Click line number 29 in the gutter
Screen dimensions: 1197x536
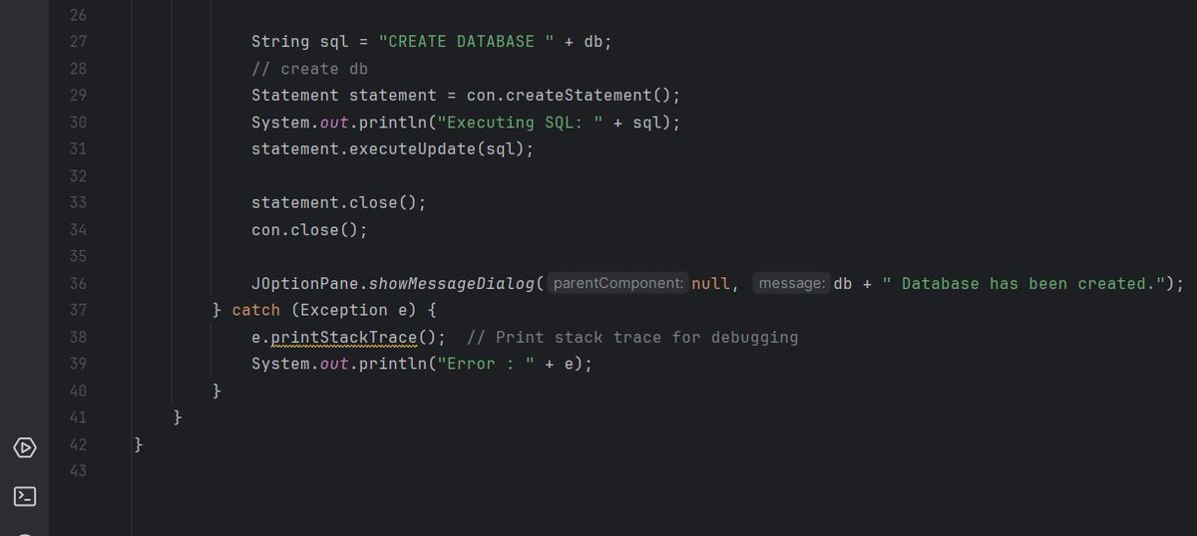pyautogui.click(x=78, y=96)
